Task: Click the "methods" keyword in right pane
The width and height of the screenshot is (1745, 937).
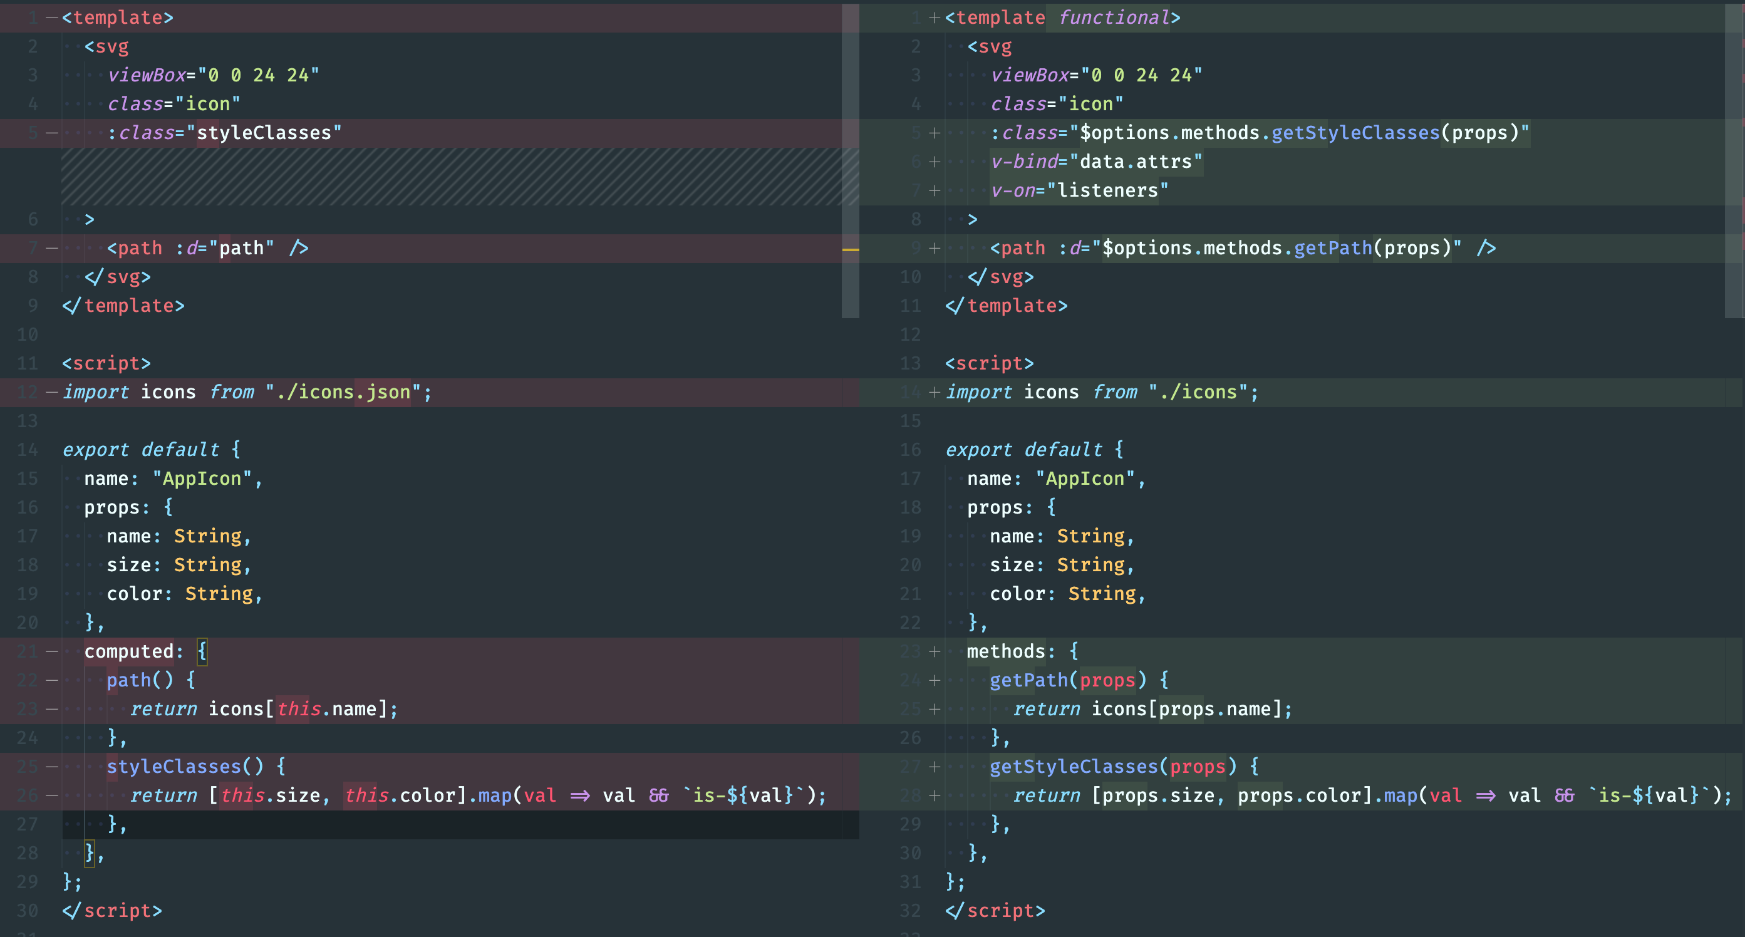Action: pyautogui.click(x=1006, y=651)
